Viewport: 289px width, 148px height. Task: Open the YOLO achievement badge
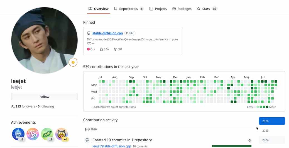click(x=33, y=134)
